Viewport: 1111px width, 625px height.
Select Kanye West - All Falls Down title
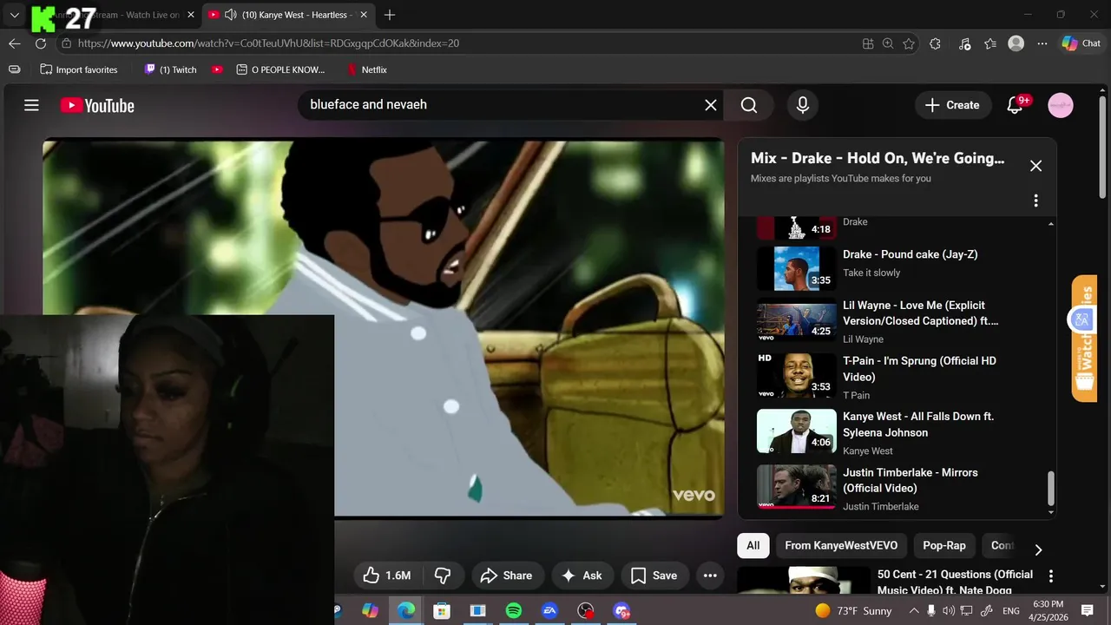918,424
